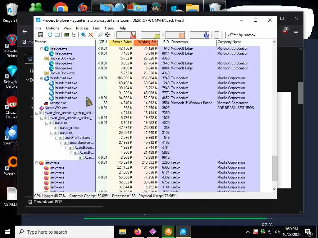Sort by the Private Bytes column header
Screen dimensions: 318x238
121,42
